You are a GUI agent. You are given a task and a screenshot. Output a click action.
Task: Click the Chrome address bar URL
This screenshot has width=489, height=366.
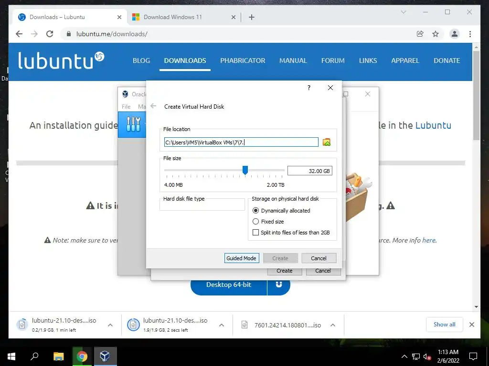click(x=112, y=34)
